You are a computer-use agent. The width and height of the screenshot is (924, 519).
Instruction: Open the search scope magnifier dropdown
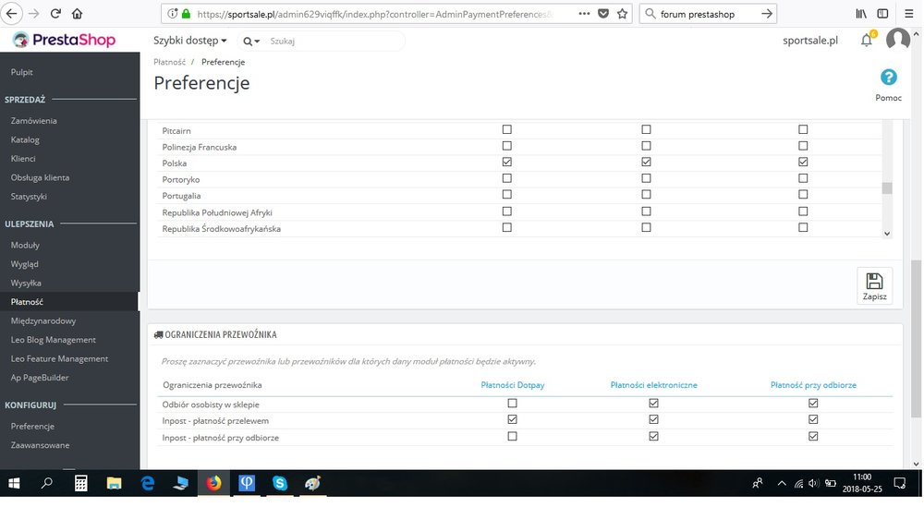pyautogui.click(x=251, y=42)
